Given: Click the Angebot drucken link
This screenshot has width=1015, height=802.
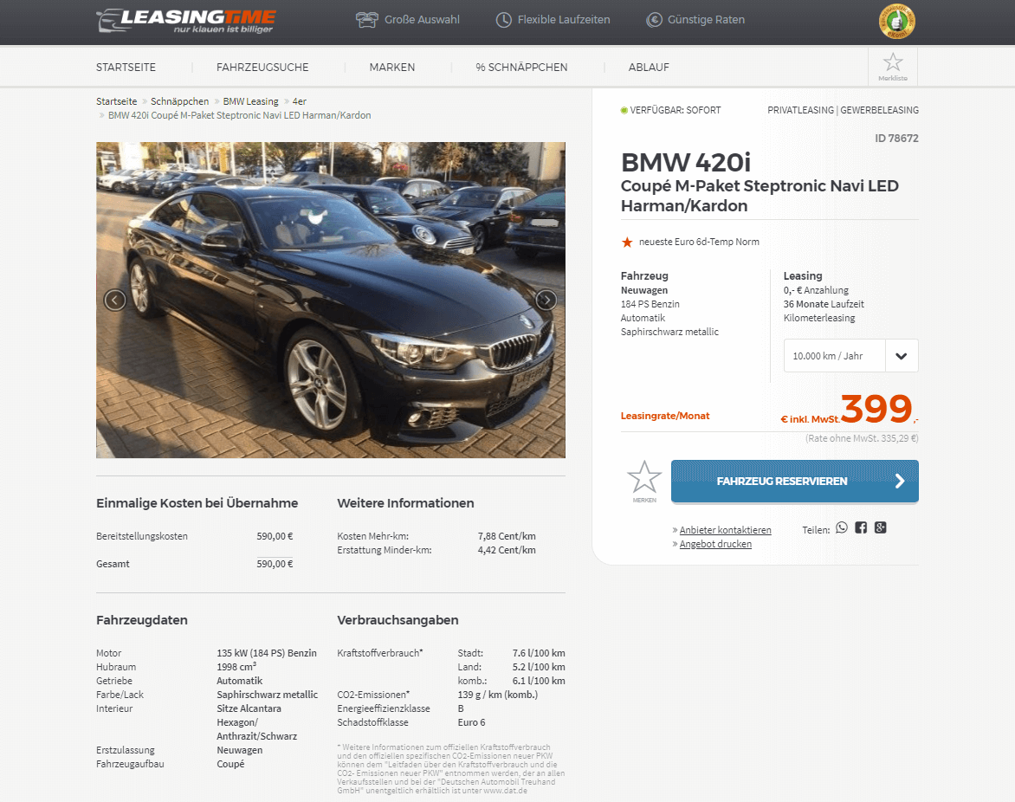Looking at the screenshot, I should click(715, 545).
